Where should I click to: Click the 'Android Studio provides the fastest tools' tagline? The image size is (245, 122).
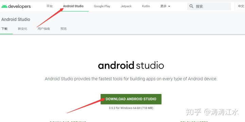tap(131, 79)
